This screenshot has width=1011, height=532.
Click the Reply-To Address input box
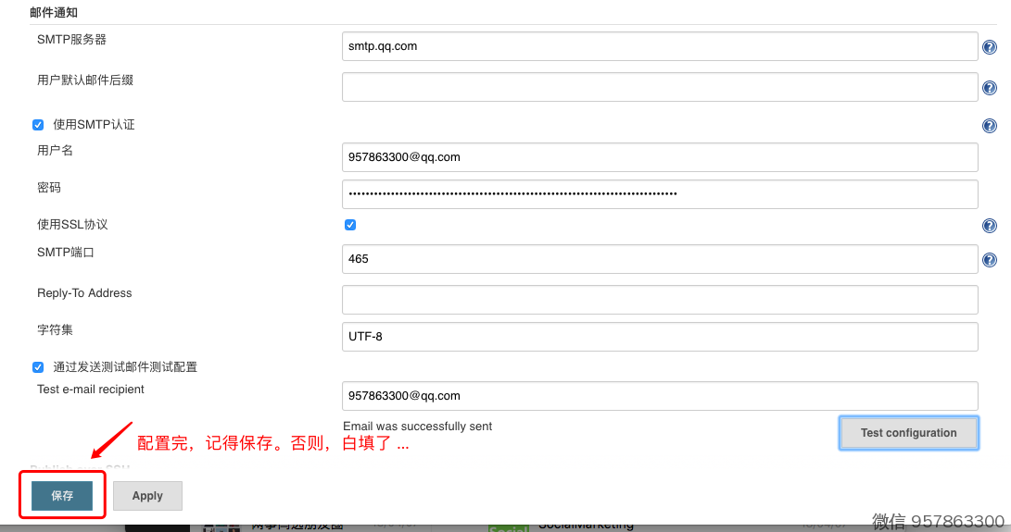tap(659, 300)
